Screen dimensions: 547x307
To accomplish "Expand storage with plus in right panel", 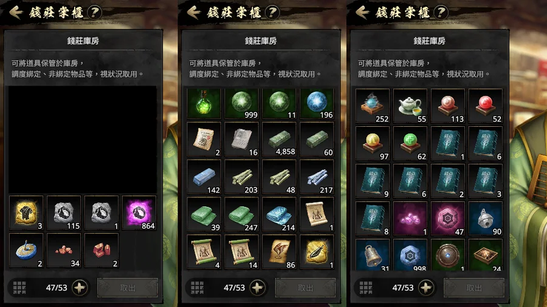I will 426,288.
